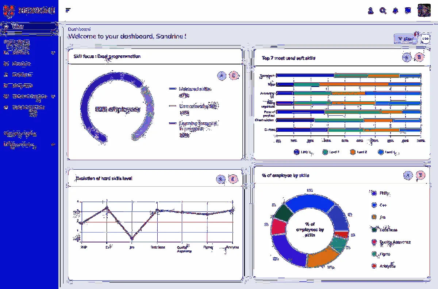
Task: Click the magnifier search icon in header
Action: coord(383,11)
